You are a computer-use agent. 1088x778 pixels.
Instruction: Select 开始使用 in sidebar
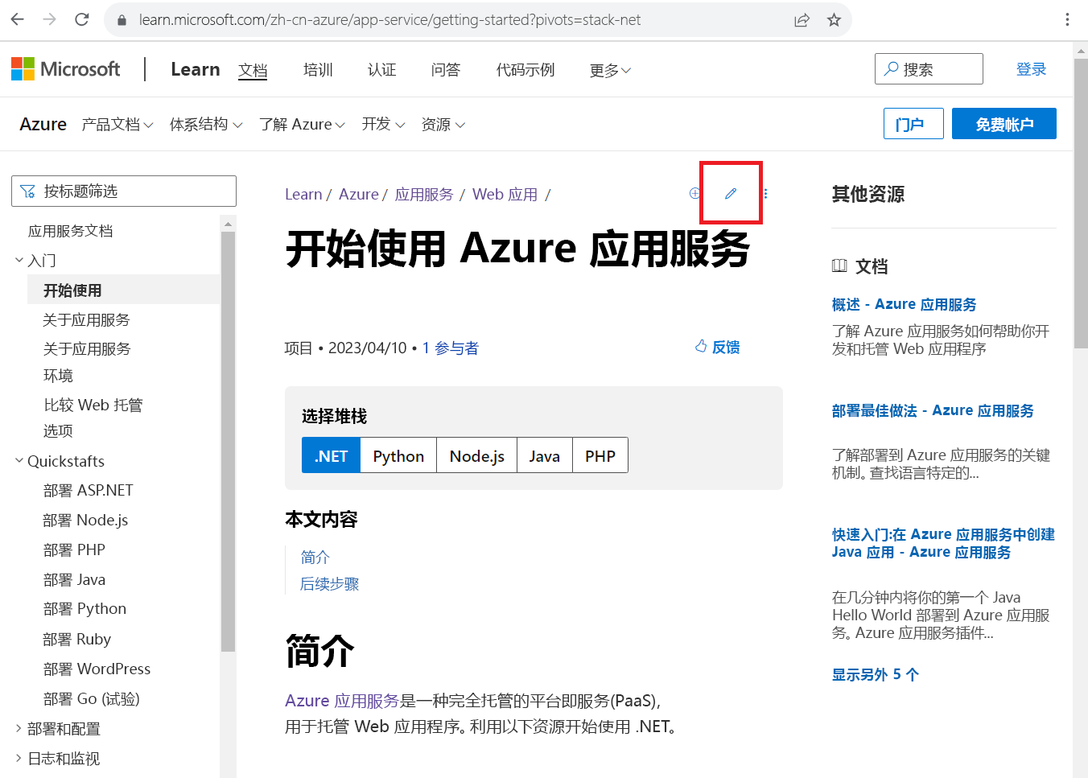click(x=124, y=290)
